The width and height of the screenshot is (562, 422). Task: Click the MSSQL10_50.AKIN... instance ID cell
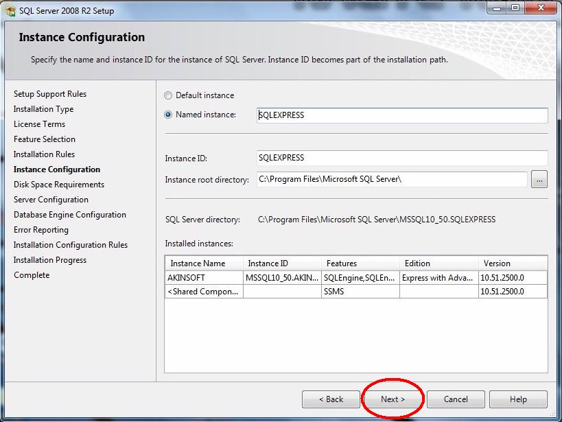point(282,278)
